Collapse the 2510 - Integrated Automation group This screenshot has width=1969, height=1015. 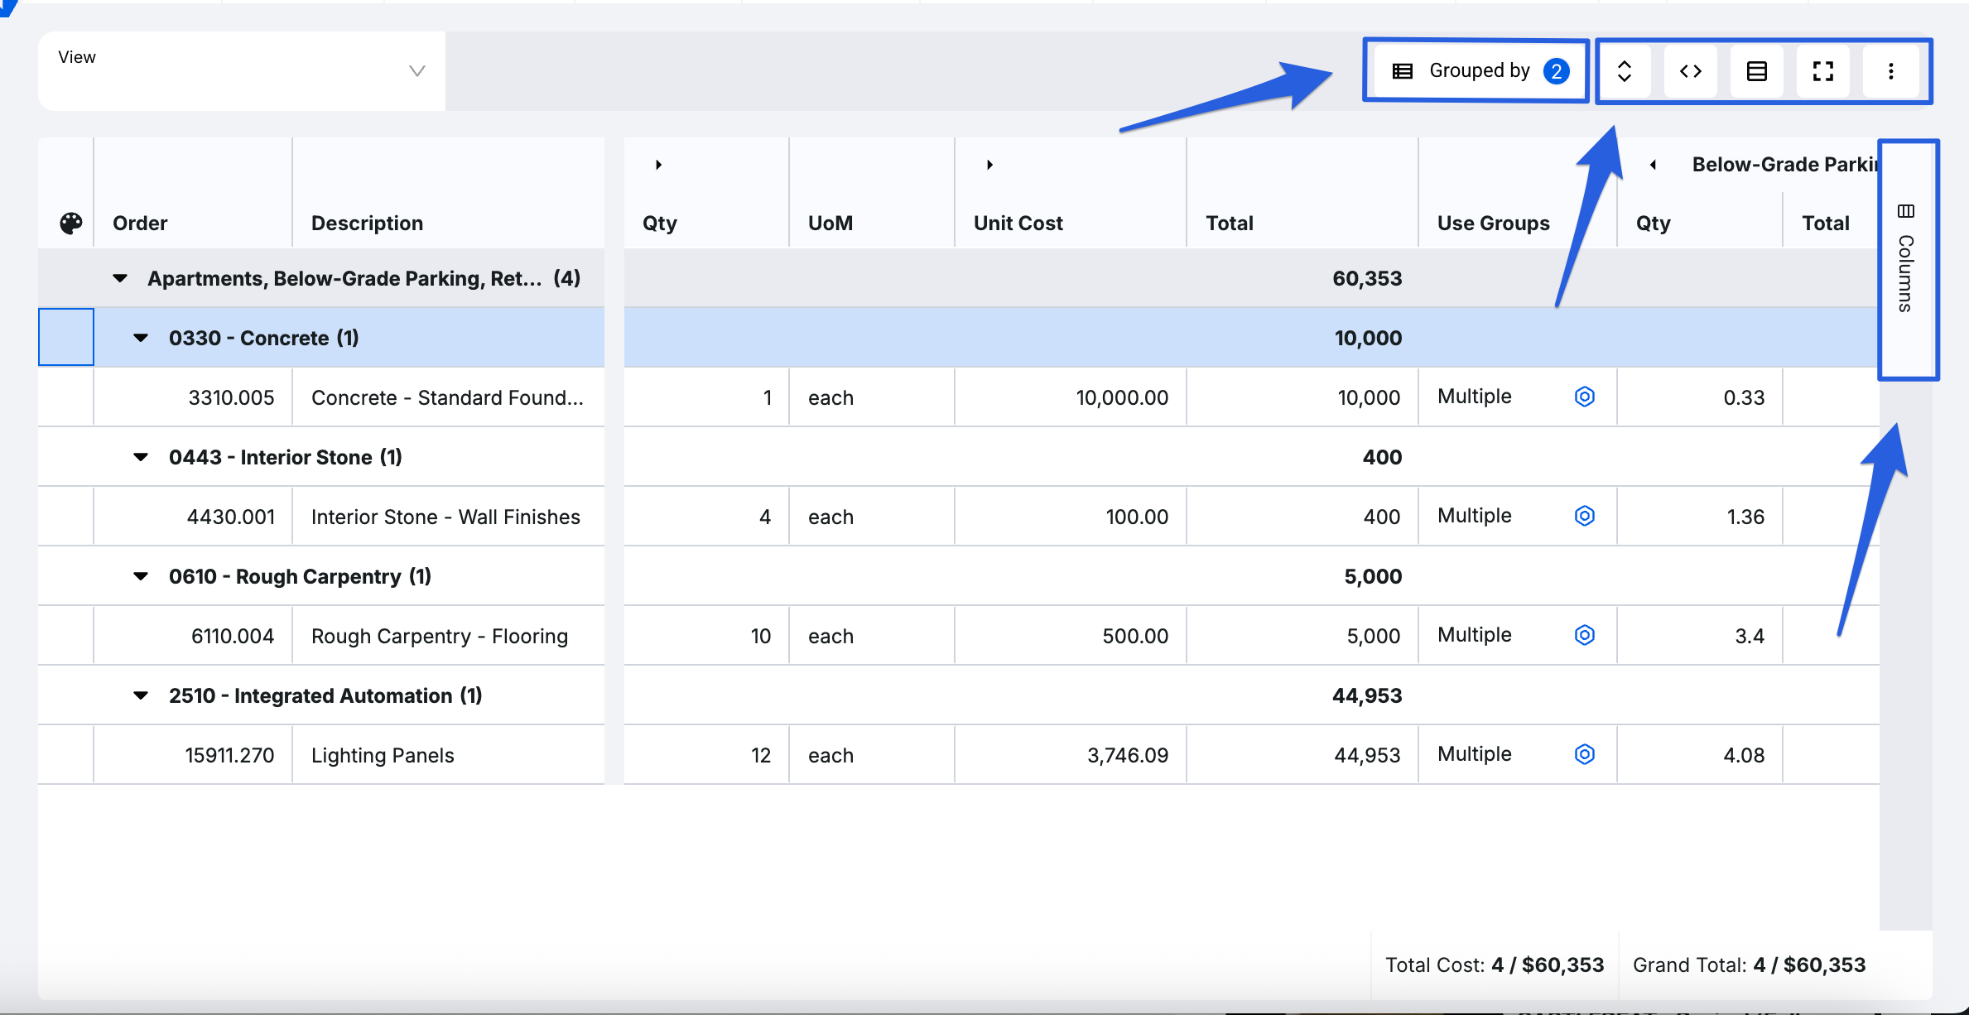[141, 695]
